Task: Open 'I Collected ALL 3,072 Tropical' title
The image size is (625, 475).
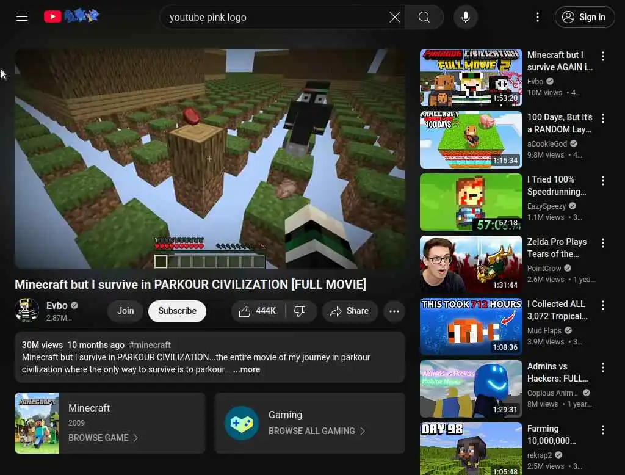Action: click(x=557, y=310)
